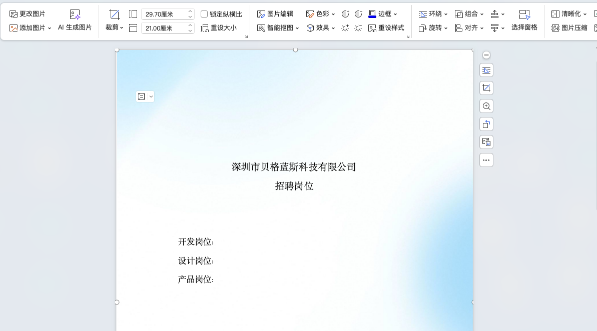This screenshot has width=597, height=331.
Task: Open the 环绕 text wrapping dropdown
Action: [433, 14]
